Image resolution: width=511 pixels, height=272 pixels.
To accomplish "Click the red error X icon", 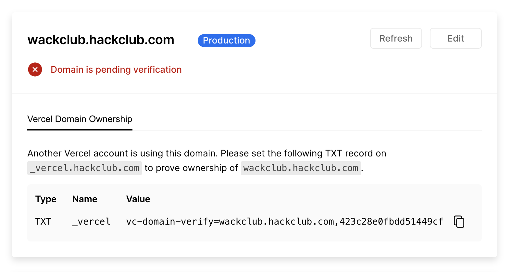I will 35,69.
